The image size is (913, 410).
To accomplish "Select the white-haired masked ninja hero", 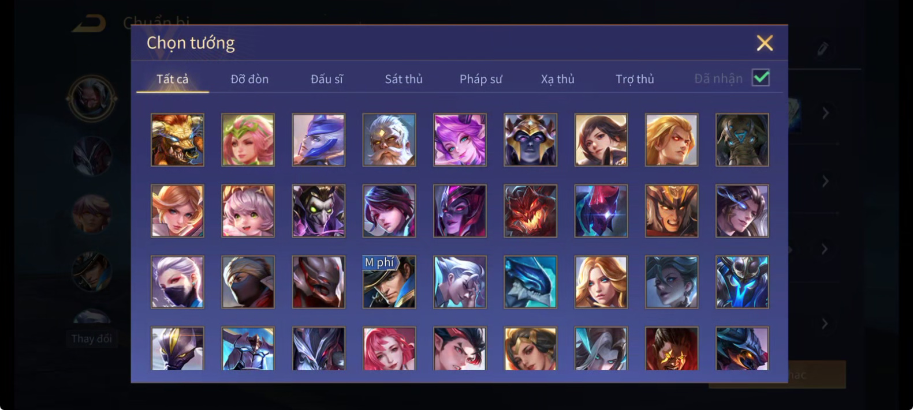I will tap(177, 282).
